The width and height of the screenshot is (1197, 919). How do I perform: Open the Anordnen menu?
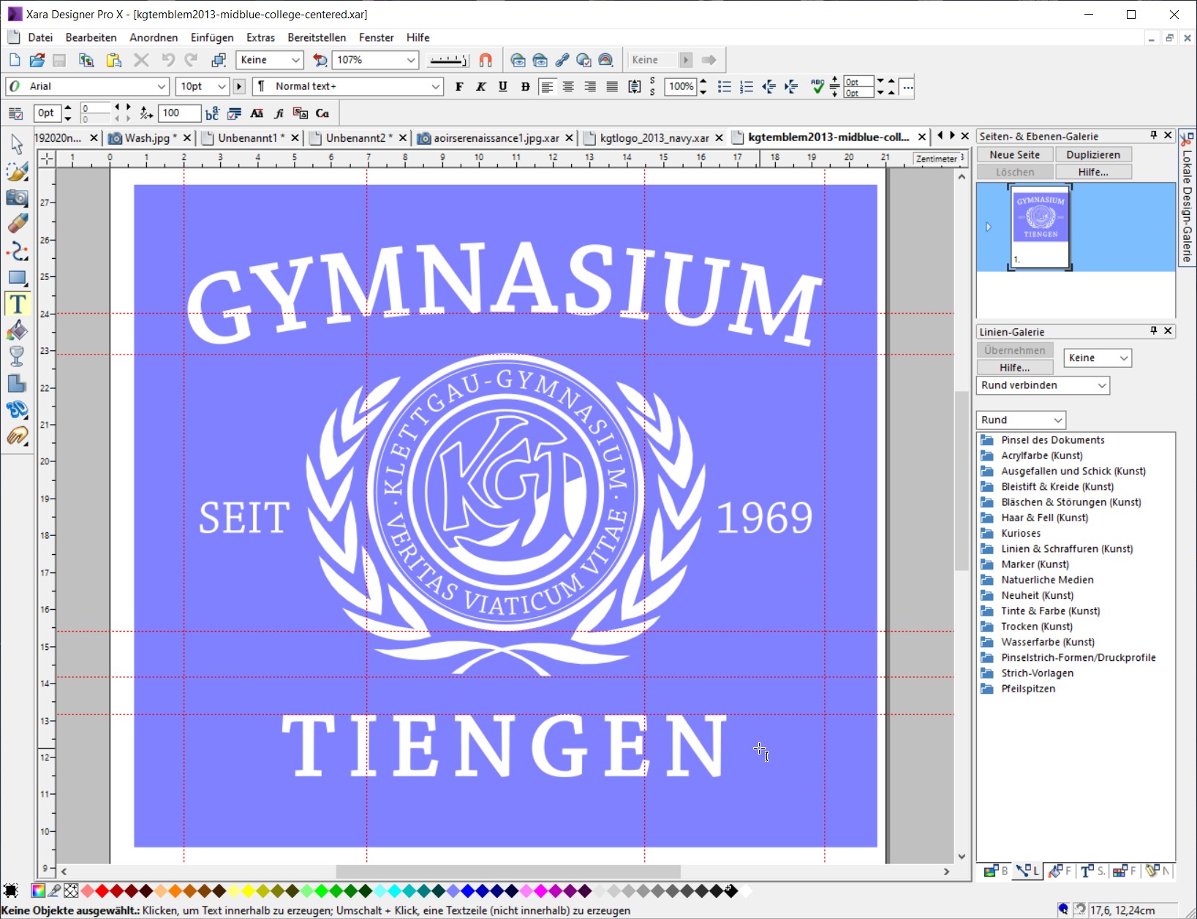click(154, 37)
